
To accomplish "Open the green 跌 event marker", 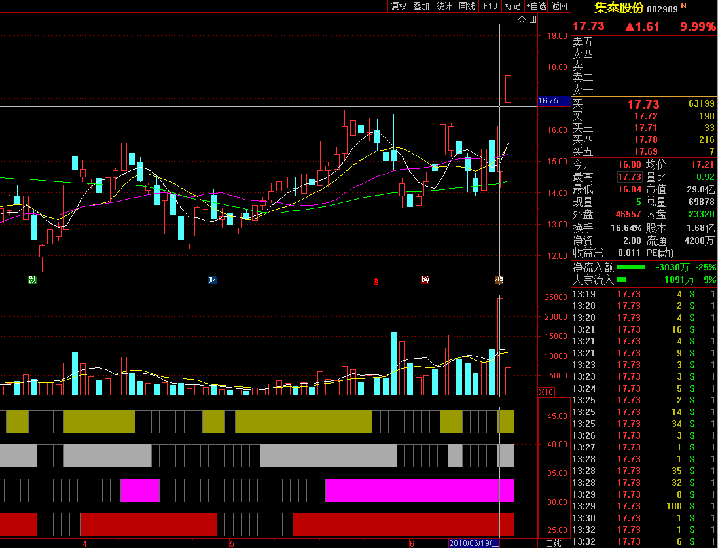I will [x=33, y=280].
